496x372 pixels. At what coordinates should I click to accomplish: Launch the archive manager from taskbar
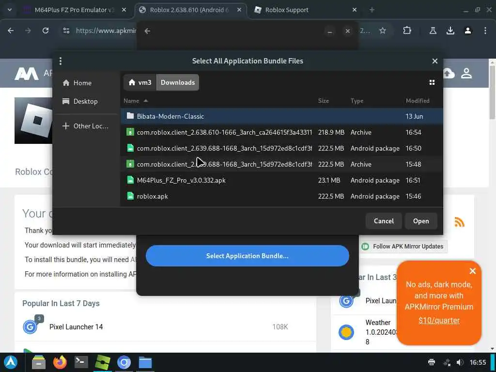(39, 362)
